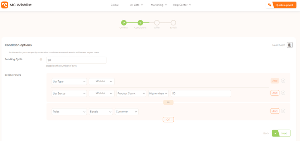
Task: Click the 'Based on the number of days' hint
Action: (62, 66)
